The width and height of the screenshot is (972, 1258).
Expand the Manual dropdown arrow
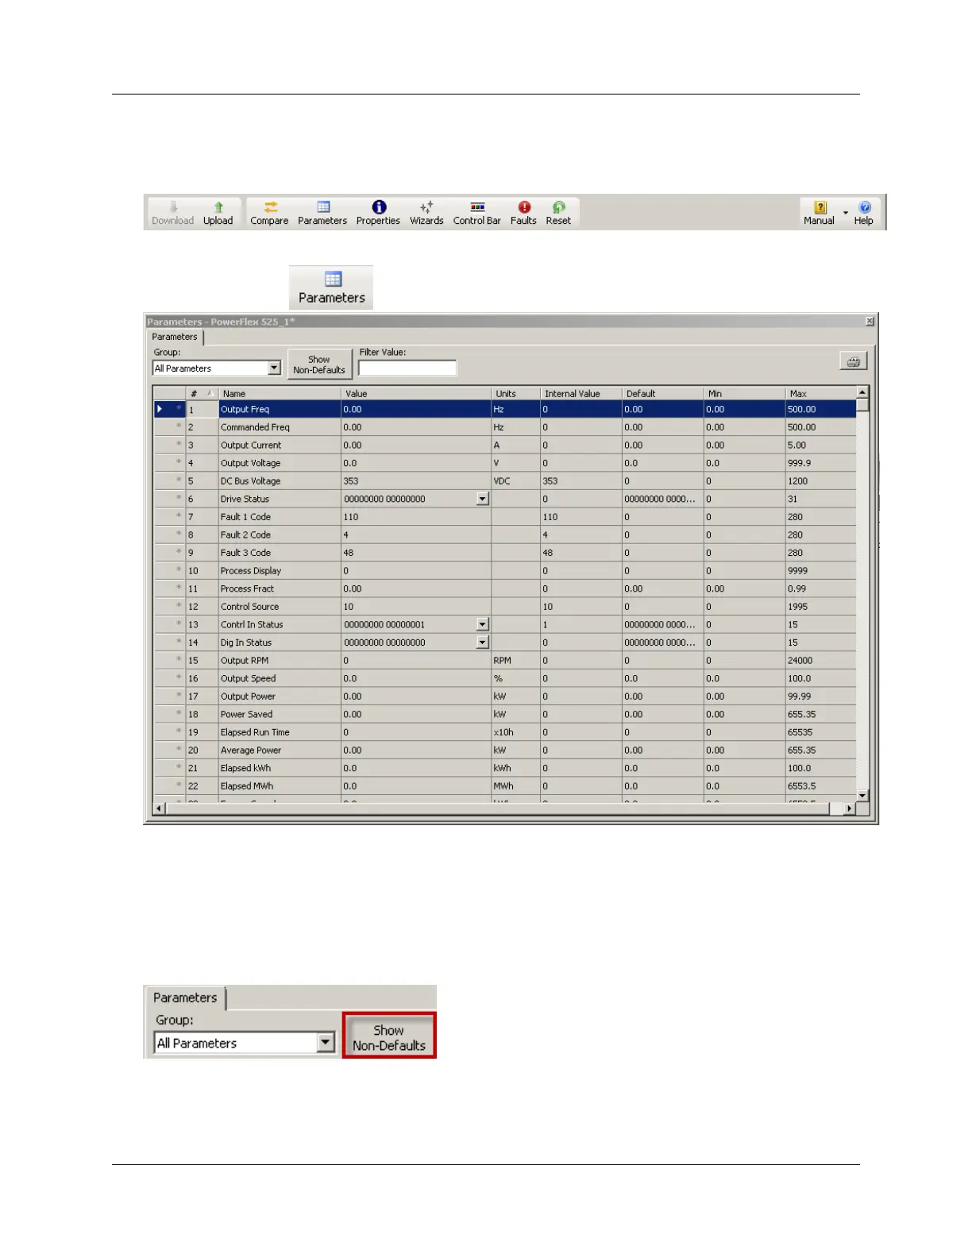[x=845, y=214]
